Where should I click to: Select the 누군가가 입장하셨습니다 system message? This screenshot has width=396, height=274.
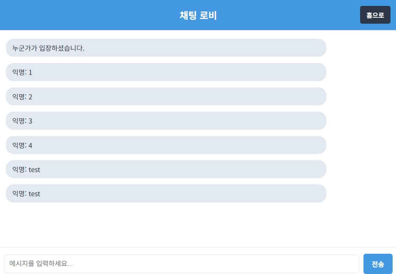(166, 48)
